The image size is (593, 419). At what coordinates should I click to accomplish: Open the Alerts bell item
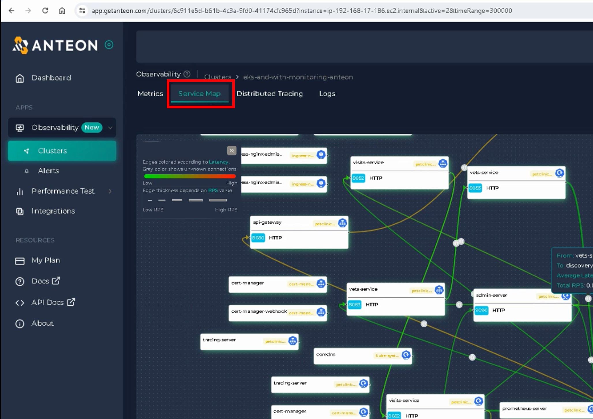[x=48, y=171]
